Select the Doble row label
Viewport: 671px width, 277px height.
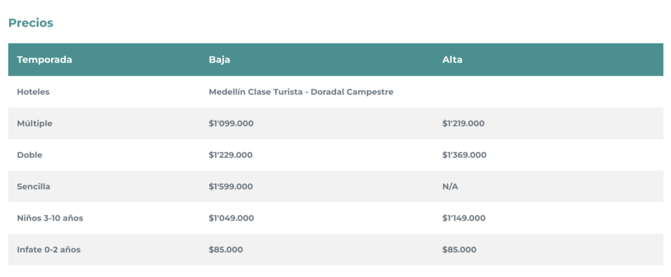coord(29,155)
